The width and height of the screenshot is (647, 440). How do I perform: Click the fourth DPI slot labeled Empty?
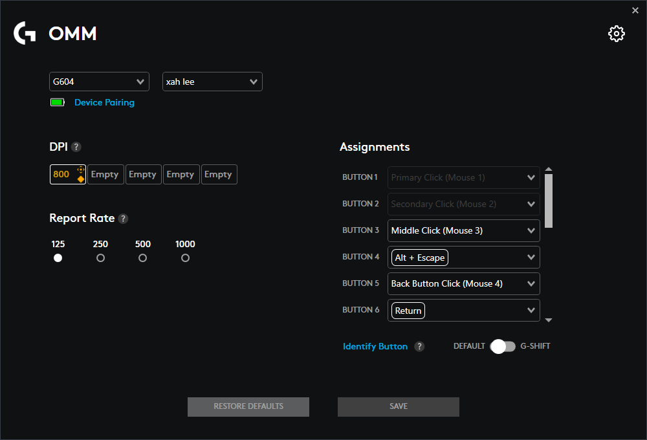click(181, 174)
